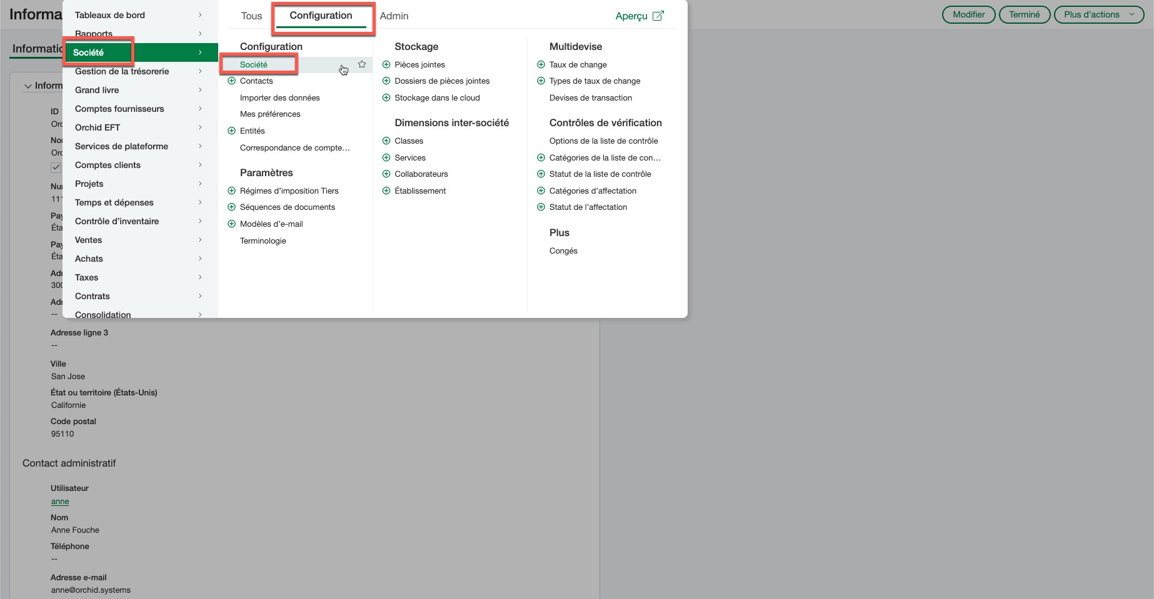Screen dimensions: 1154x599
Task: Open Aperçu external link icon
Action: click(x=658, y=16)
